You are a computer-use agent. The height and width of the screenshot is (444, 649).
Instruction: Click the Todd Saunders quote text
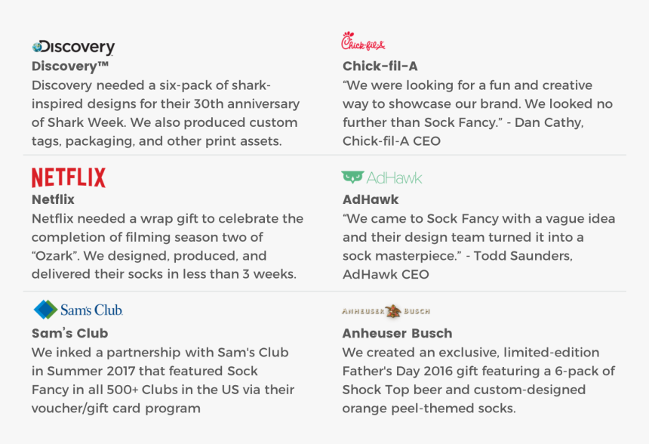pos(479,246)
